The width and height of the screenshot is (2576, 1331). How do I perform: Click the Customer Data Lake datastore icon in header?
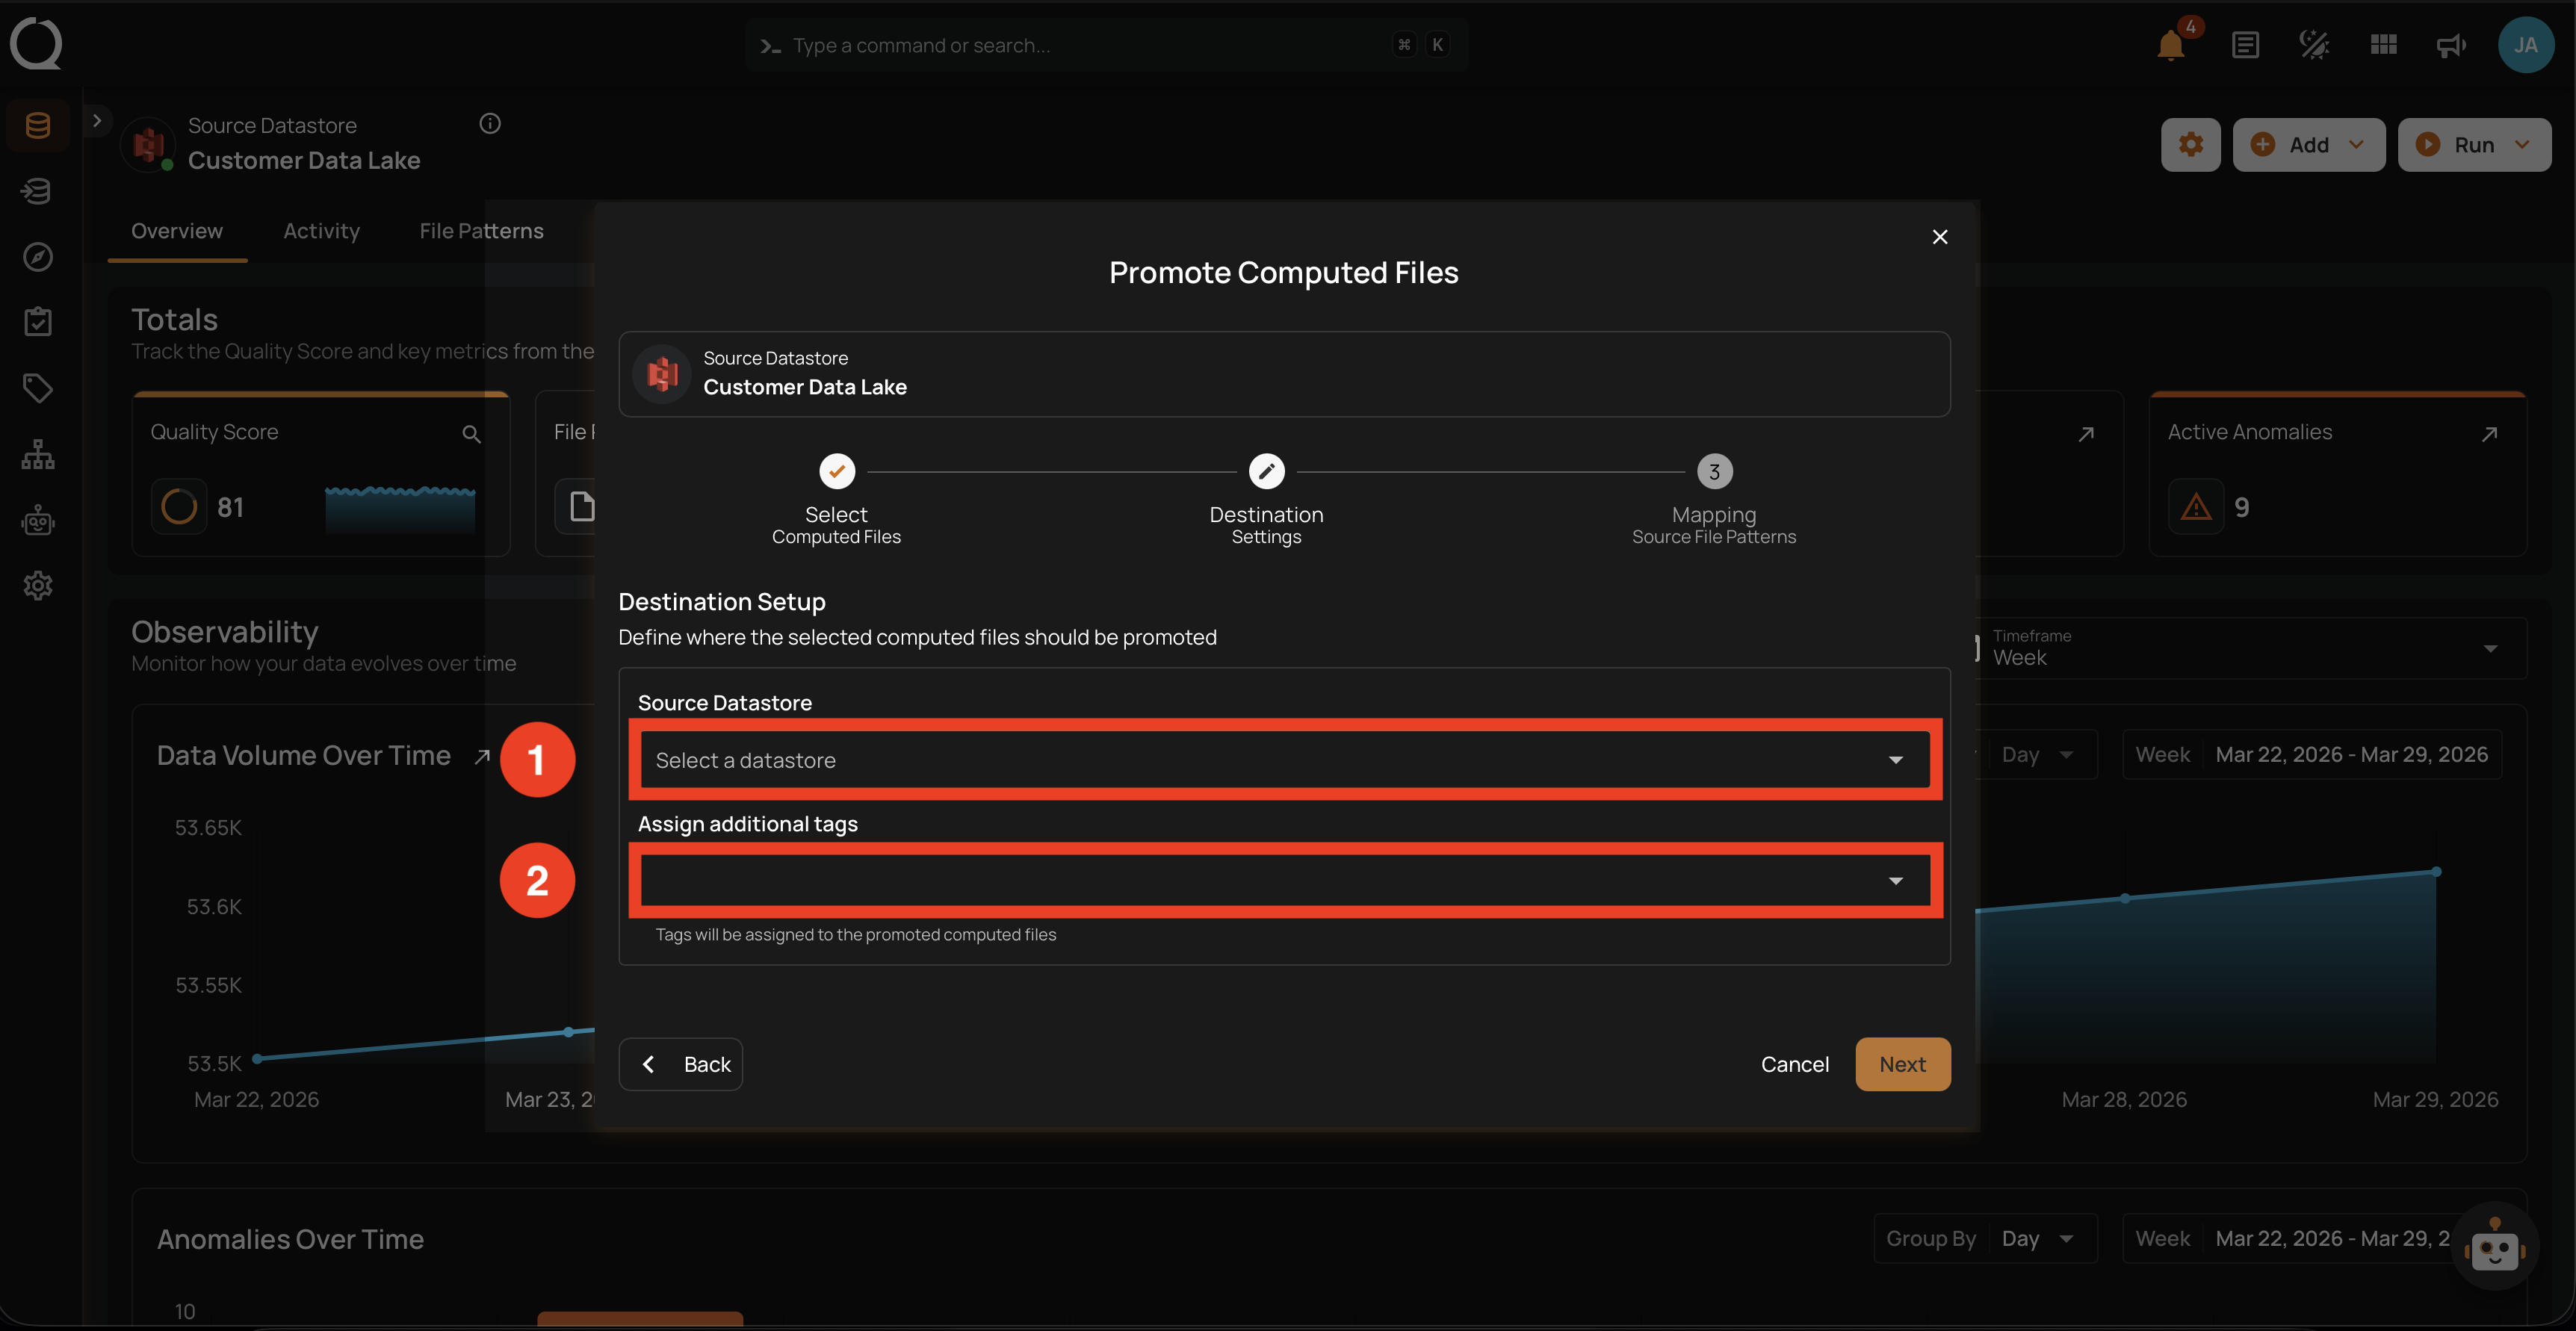coord(149,144)
